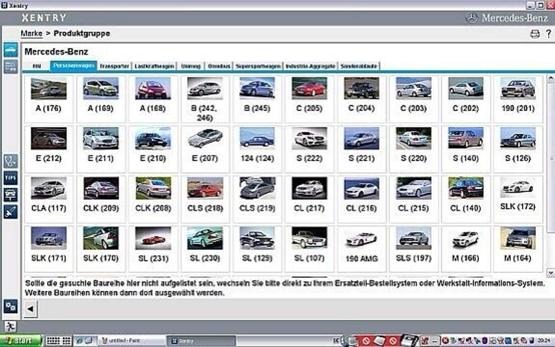555x347 pixels.
Task: Click the car lift workshop icon in sidebar
Action: (10, 194)
